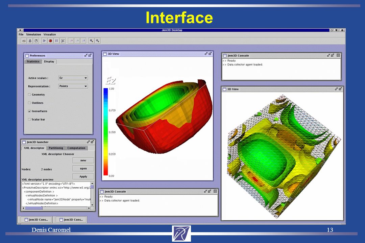
Task: Click the new button in launcher
Action: tap(83, 160)
